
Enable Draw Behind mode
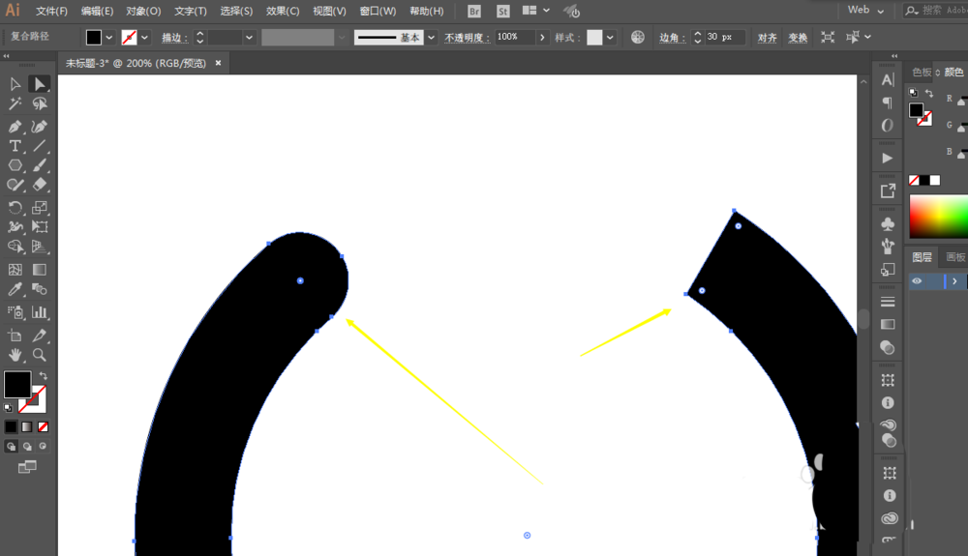pyautogui.click(x=27, y=447)
